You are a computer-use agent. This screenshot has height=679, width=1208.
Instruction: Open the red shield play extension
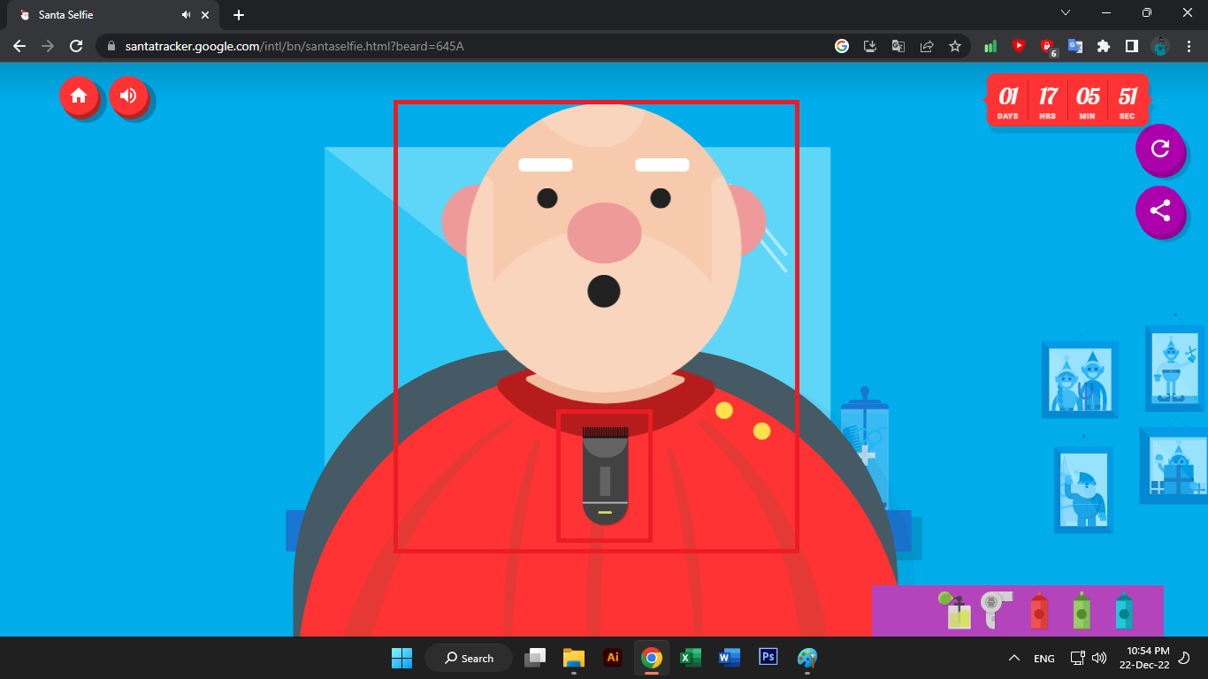click(x=1019, y=46)
